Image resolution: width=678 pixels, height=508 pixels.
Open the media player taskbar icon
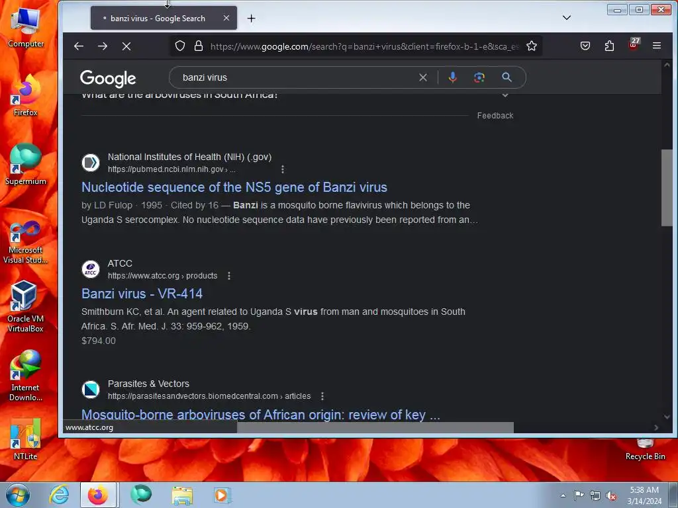click(x=222, y=495)
